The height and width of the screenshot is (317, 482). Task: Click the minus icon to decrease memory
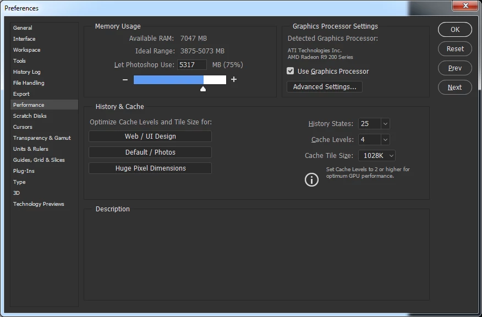click(125, 80)
